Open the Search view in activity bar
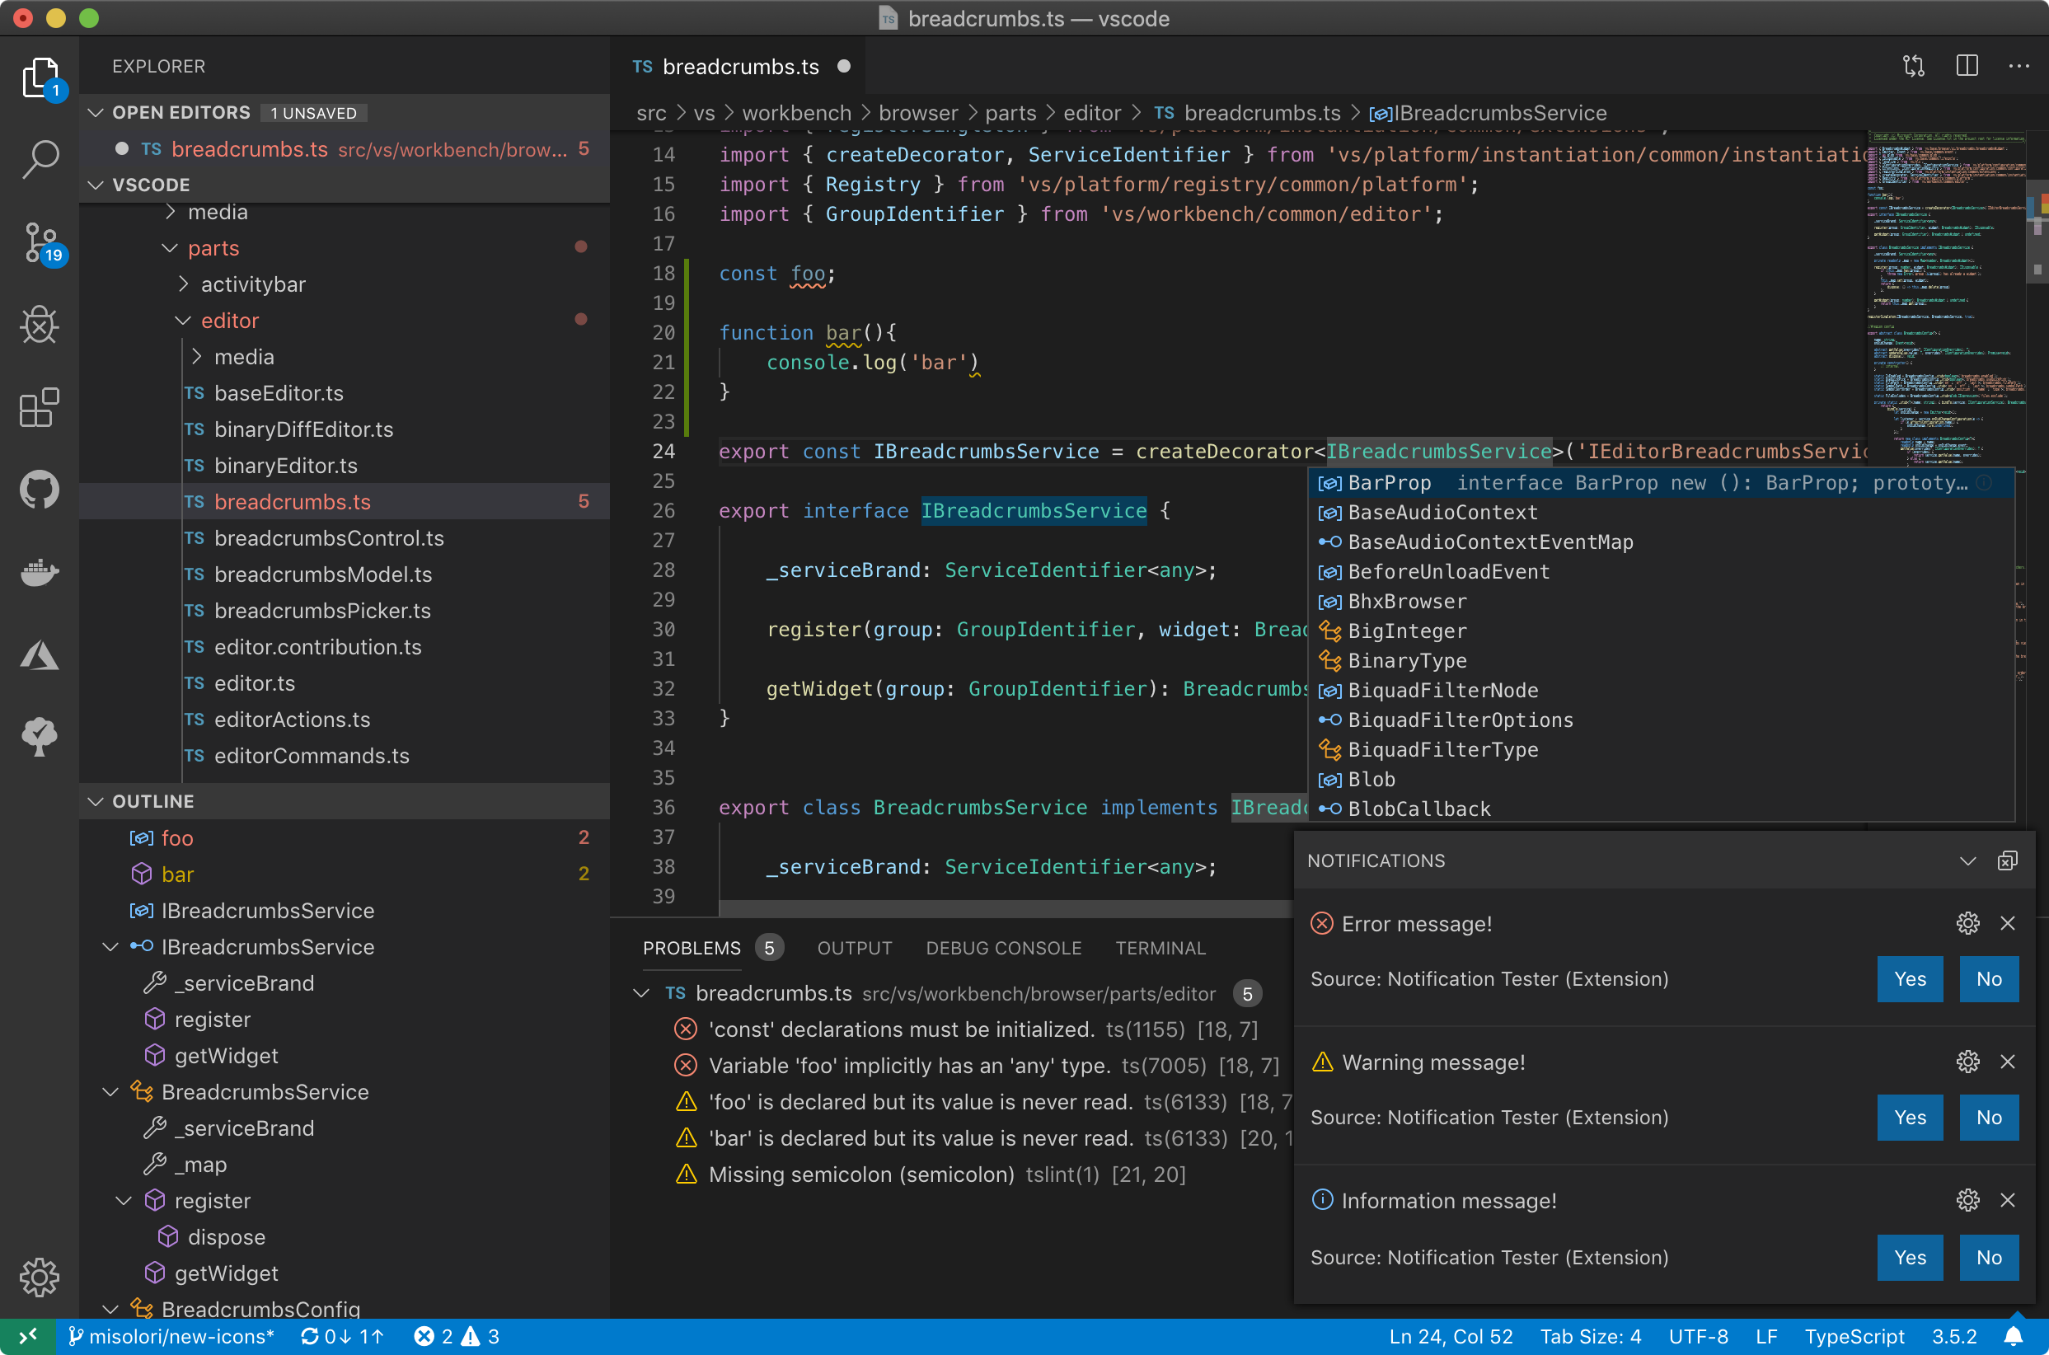Viewport: 2049px width, 1355px height. coord(40,160)
